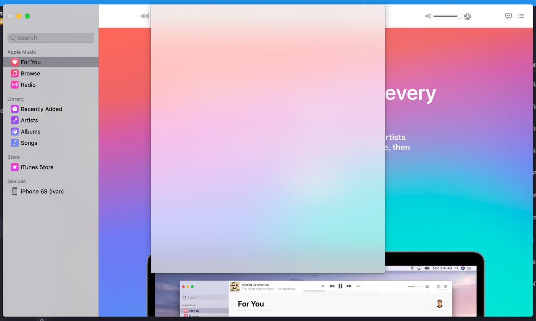Open the Songs library view
Viewport: 536px width, 321px height.
tap(51, 143)
